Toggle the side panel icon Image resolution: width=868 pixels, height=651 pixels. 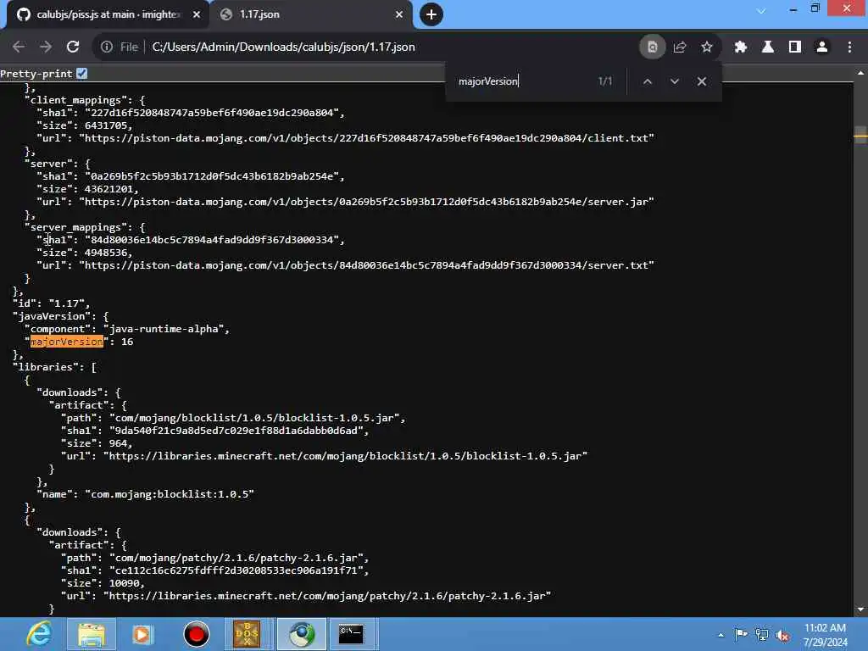pos(795,47)
